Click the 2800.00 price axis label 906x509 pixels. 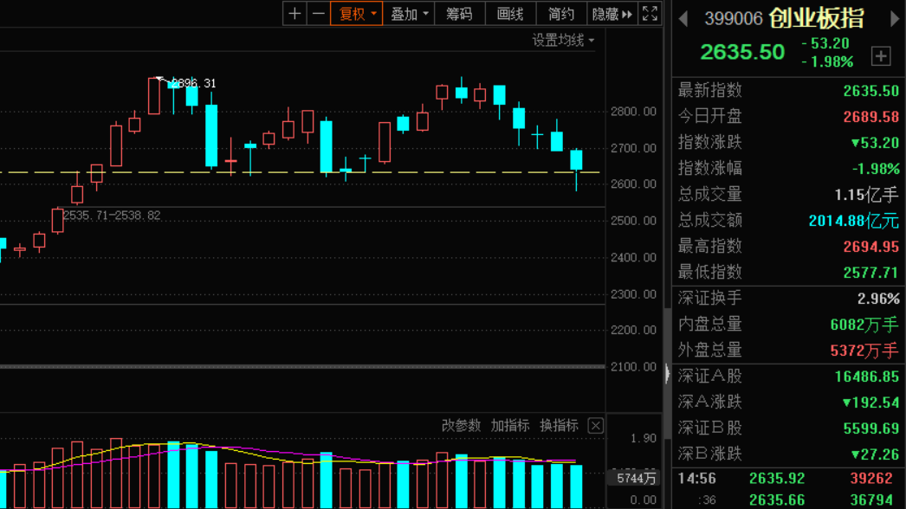633,112
